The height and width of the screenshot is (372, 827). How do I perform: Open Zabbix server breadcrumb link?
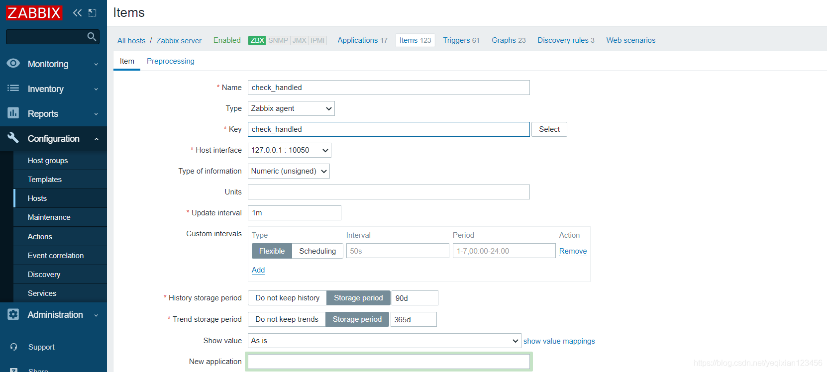(x=179, y=41)
